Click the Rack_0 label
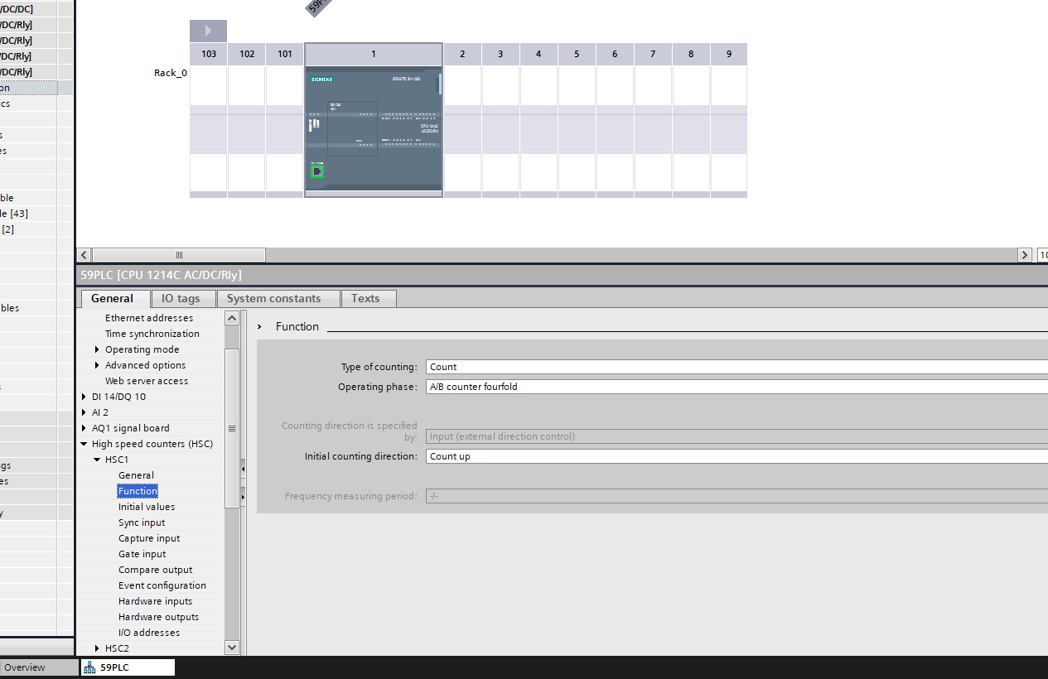The height and width of the screenshot is (679, 1048). (171, 73)
